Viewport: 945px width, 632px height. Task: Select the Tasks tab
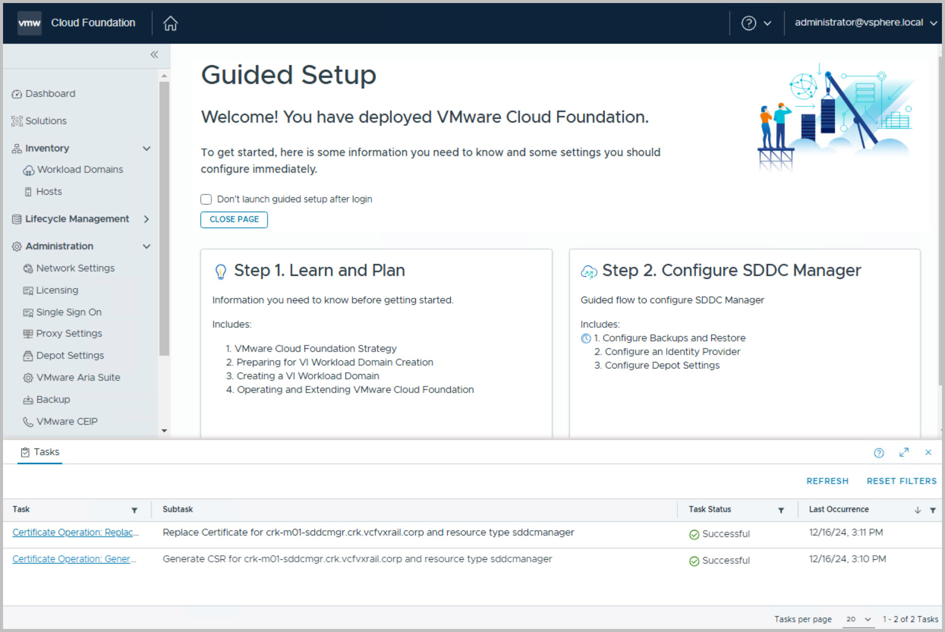tap(40, 452)
